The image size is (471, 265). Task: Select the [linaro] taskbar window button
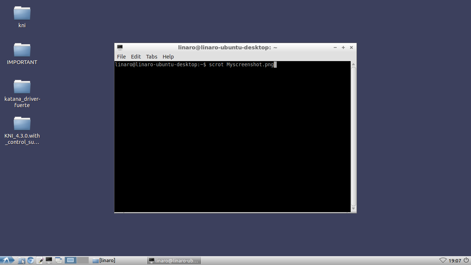[x=118, y=261]
